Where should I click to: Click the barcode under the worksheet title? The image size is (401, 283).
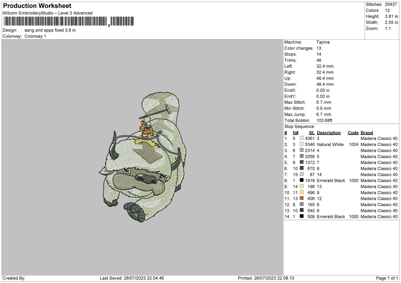tap(69, 22)
